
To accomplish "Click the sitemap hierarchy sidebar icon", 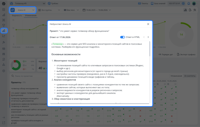I will [4, 65].
